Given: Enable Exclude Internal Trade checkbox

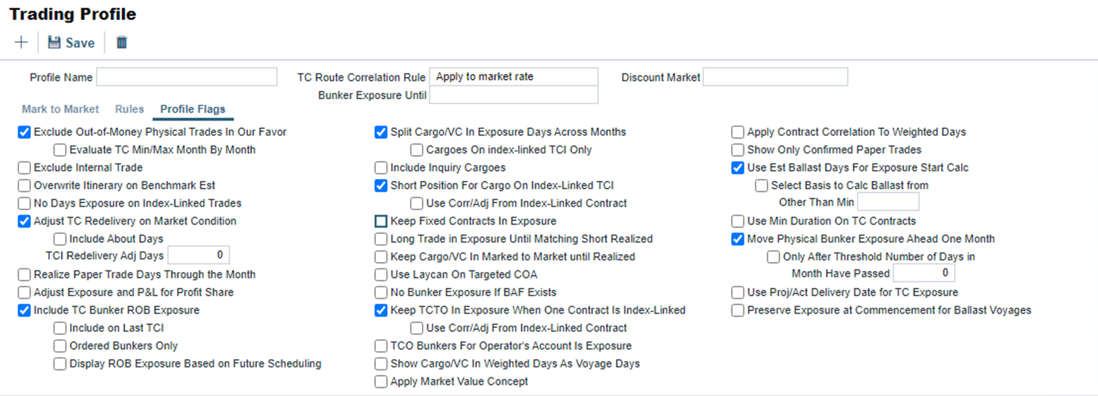Looking at the screenshot, I should pos(25,168).
